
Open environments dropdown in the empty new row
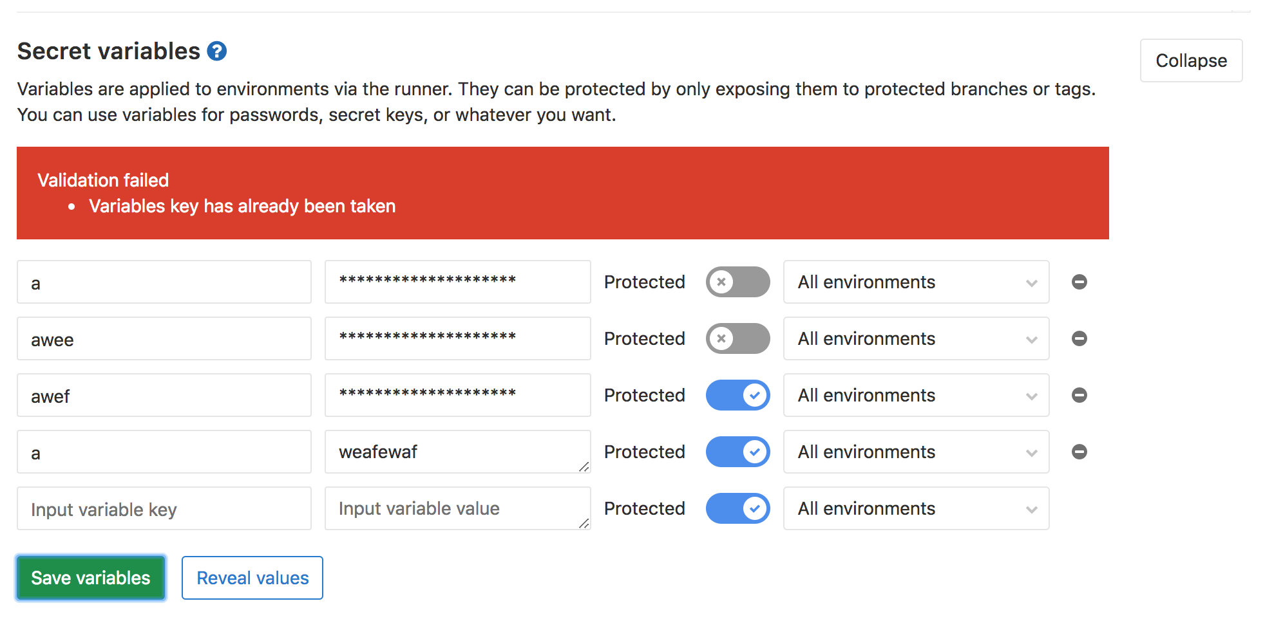click(916, 508)
